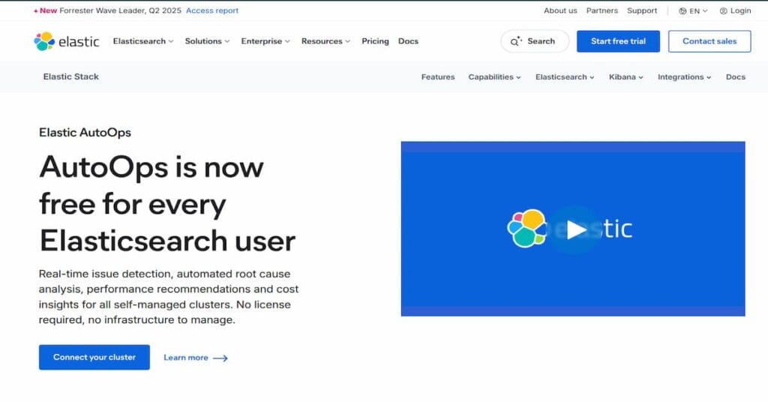Click the Access report link
This screenshot has height=402, width=768.
pyautogui.click(x=212, y=10)
